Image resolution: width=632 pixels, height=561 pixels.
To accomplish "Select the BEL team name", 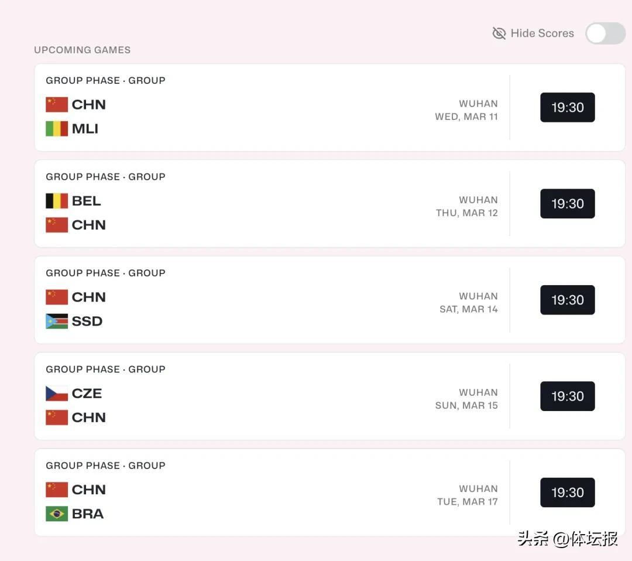I will pyautogui.click(x=86, y=201).
